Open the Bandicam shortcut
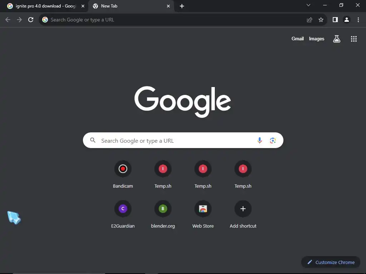The image size is (366, 274). pos(123,174)
